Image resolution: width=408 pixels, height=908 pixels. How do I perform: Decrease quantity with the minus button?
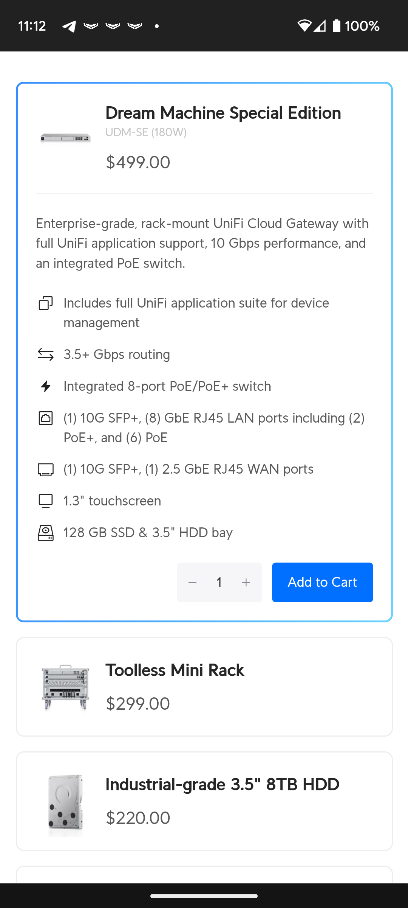click(192, 583)
